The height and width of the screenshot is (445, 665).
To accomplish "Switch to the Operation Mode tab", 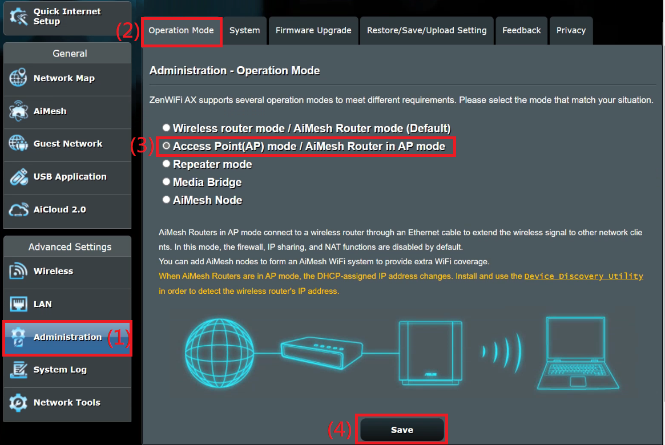I will point(181,30).
